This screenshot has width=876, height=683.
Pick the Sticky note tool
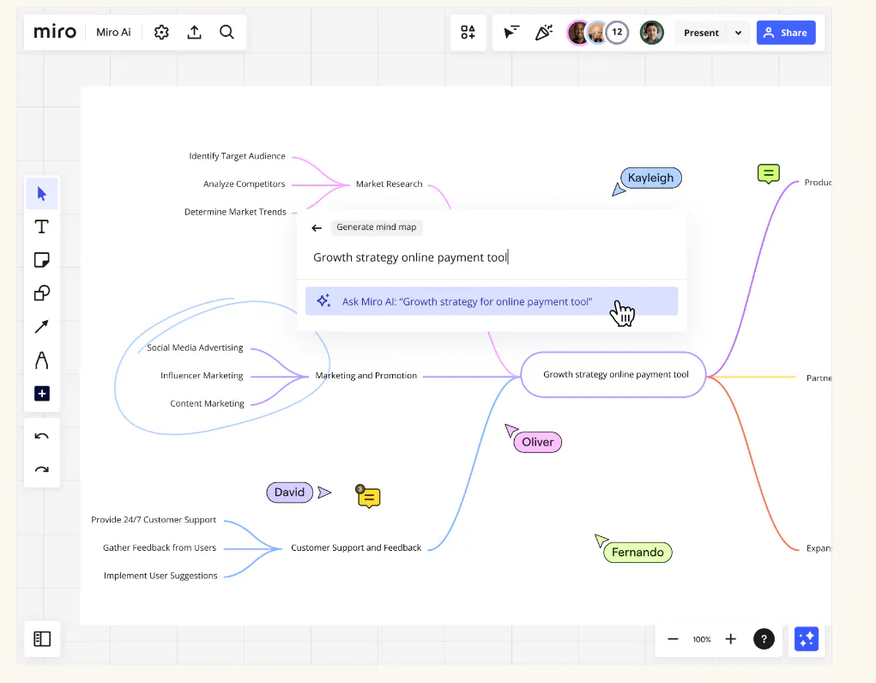42,260
